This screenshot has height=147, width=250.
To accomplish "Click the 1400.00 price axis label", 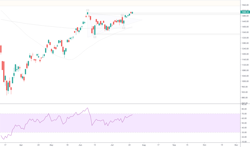I will click(x=245, y=27).
